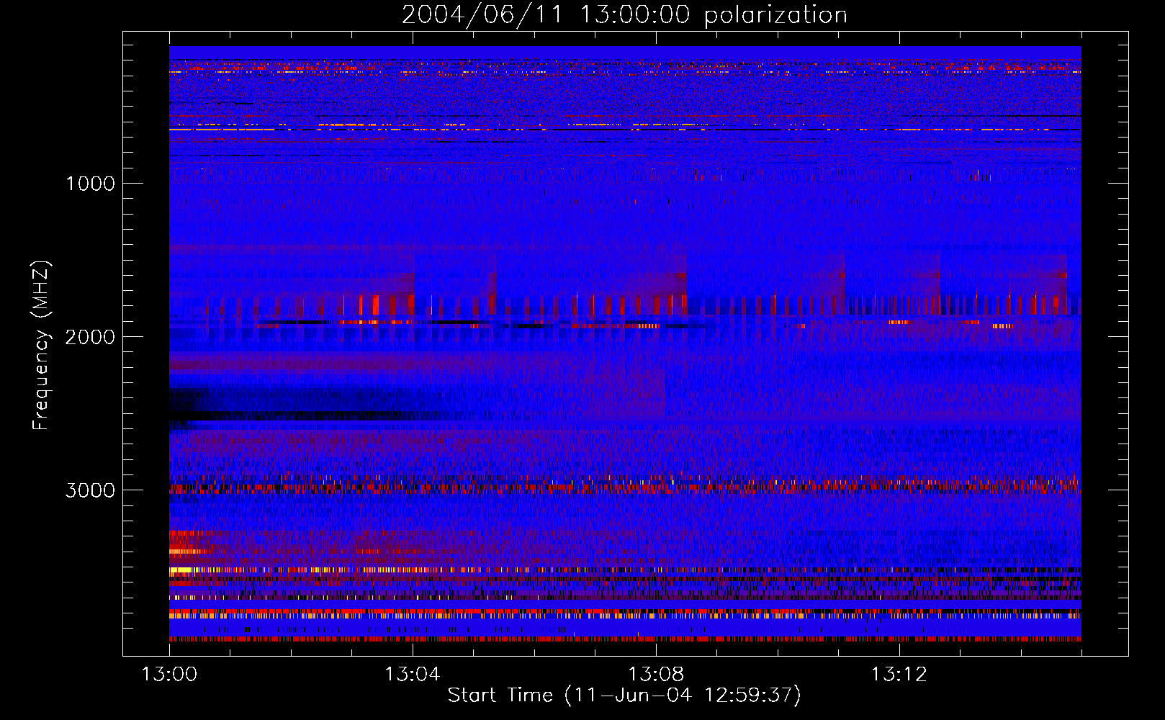Click the plot title '2004/06/11 13:00:00 polarization'
Screen dimensions: 1165x720
coord(624,14)
